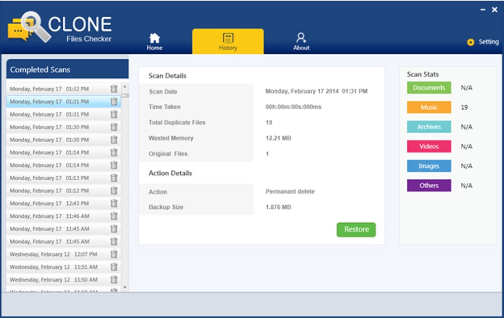The height and width of the screenshot is (318, 504).
Task: Click scroll up arrow in Completed Scans list
Action: (x=125, y=87)
